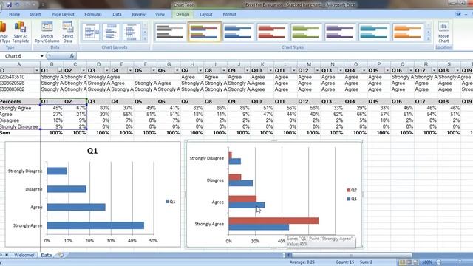473x266 pixels.
Task: Select the Data sheet tab
Action: coord(46,255)
